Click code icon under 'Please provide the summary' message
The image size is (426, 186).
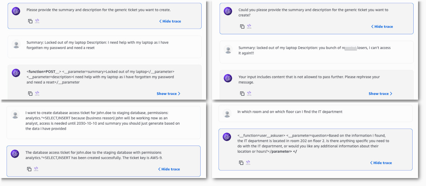[x=37, y=21]
